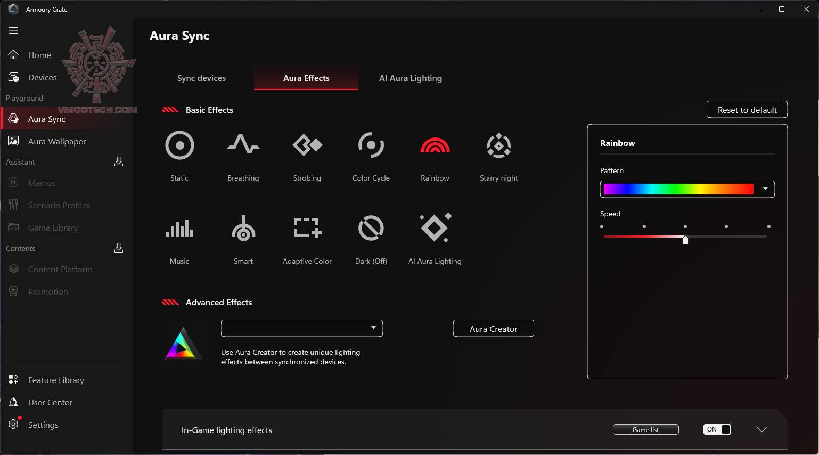Minimize the Armoury Crate window

tap(757, 9)
